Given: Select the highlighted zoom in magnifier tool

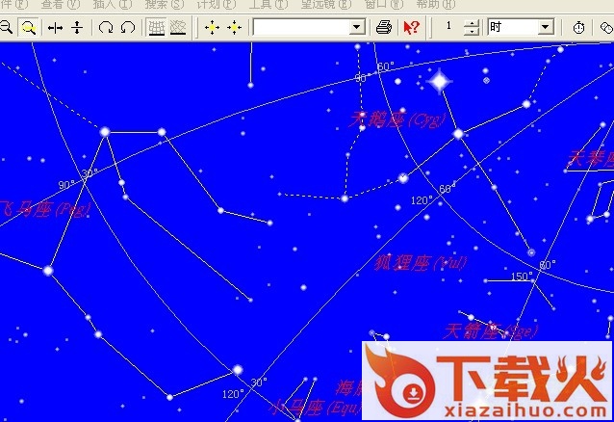Looking at the screenshot, I should coord(29,28).
